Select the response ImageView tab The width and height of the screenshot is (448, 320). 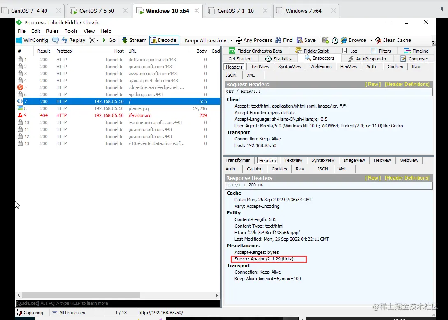point(354,160)
